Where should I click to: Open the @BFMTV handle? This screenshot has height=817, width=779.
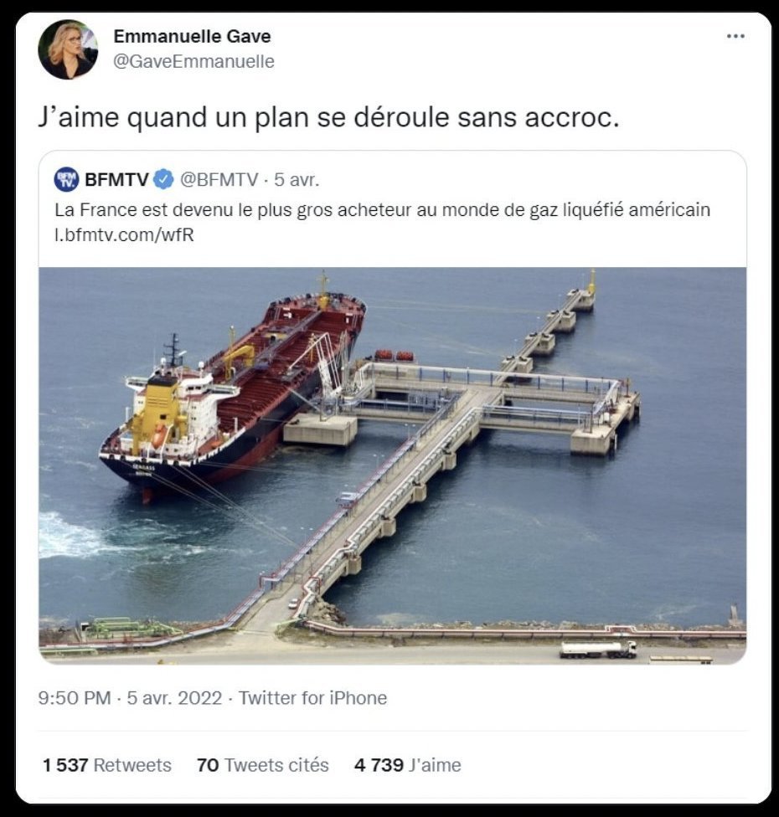[219, 179]
